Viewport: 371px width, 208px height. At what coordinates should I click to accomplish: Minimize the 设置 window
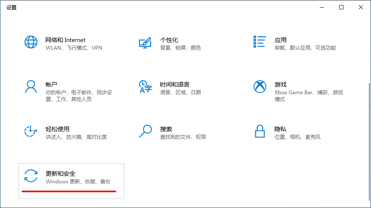[x=322, y=7]
